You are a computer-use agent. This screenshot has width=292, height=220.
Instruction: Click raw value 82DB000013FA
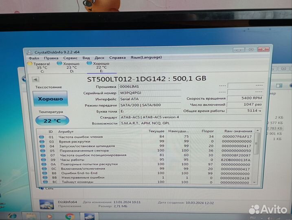click(235, 160)
